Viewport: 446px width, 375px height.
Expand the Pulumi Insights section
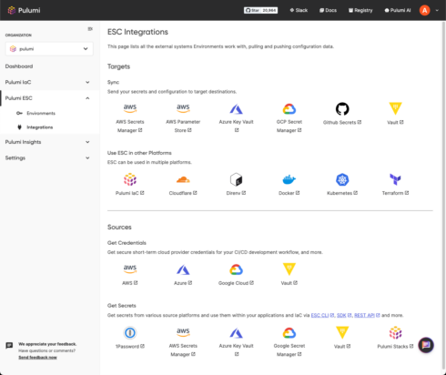(x=49, y=142)
